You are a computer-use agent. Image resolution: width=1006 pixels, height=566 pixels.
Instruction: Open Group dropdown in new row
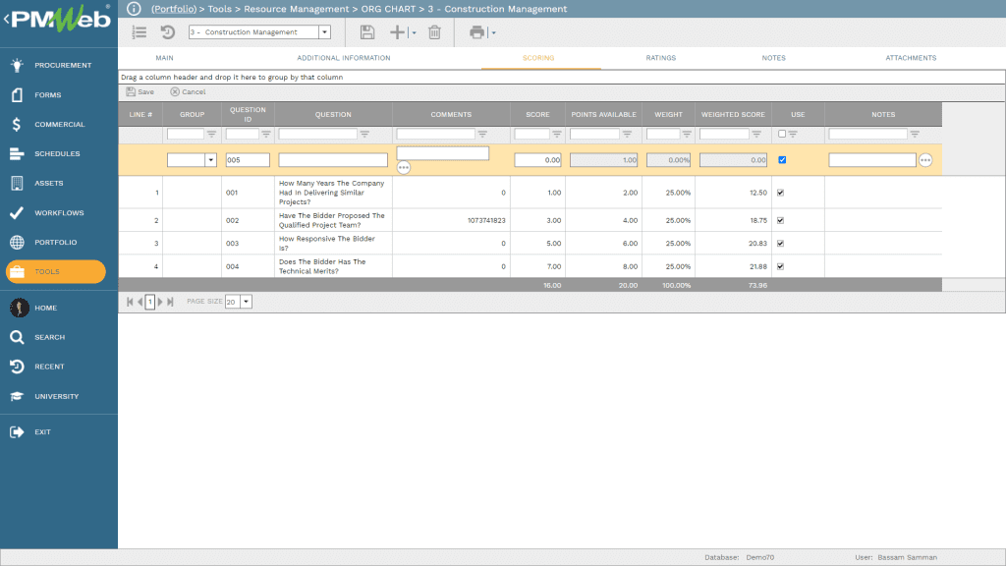click(x=210, y=160)
